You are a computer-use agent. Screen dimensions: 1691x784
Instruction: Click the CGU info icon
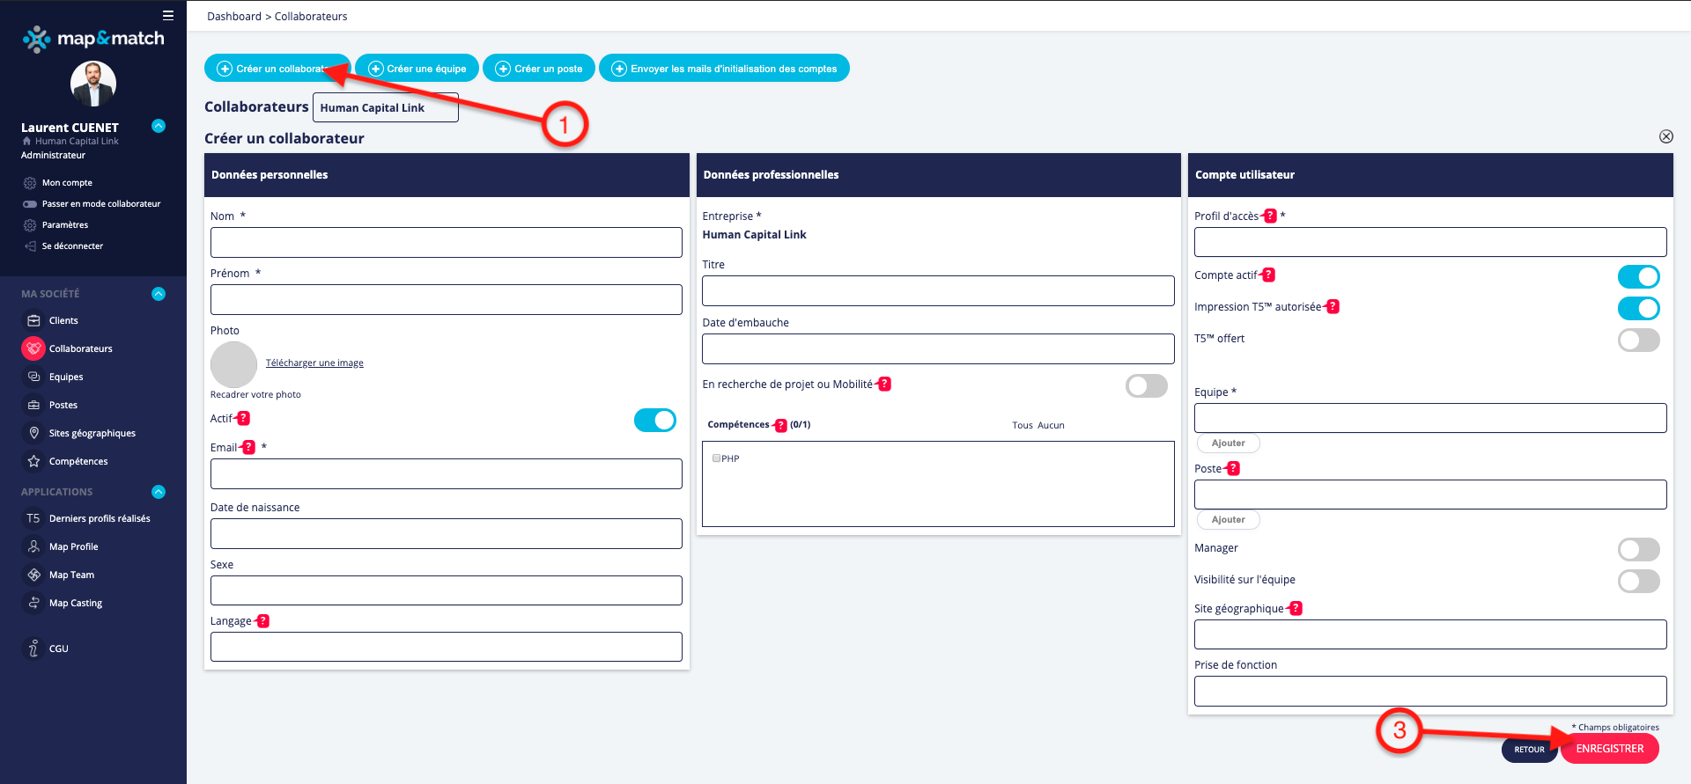point(33,648)
